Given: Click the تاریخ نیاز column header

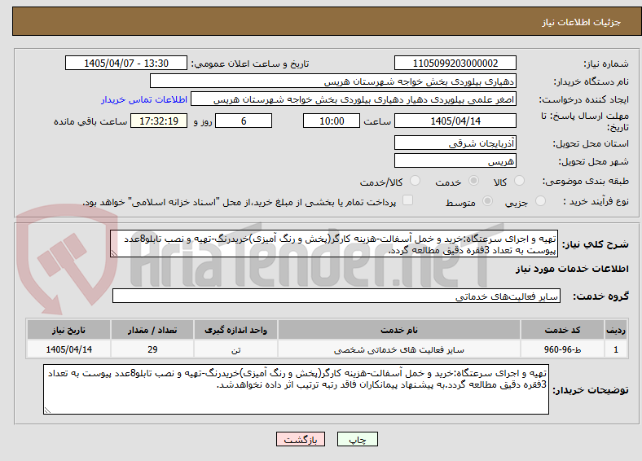Looking at the screenshot, I should (68, 330).
